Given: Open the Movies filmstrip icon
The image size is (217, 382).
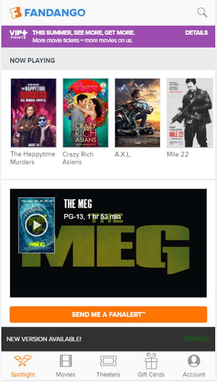Looking at the screenshot, I should (66, 361).
